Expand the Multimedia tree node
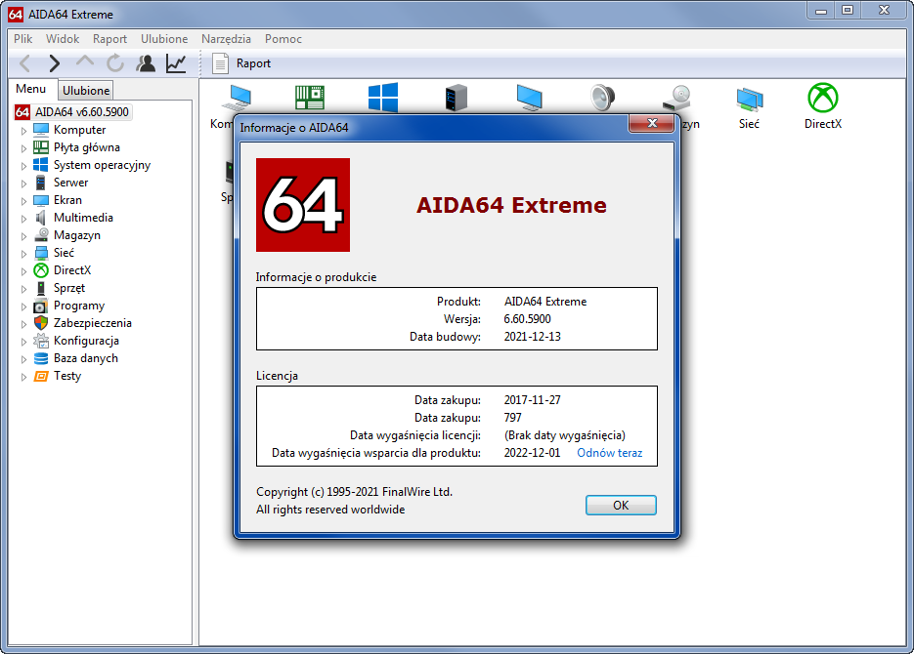 (x=23, y=219)
